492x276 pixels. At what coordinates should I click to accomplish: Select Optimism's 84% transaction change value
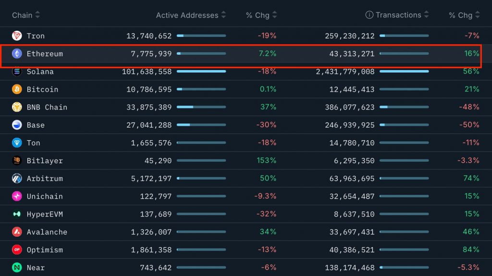[x=471, y=250]
